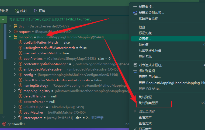Click the flag icon beside 固定至顶部
Image resolution: width=205 pixels, height=130 pixels.
[135, 111]
